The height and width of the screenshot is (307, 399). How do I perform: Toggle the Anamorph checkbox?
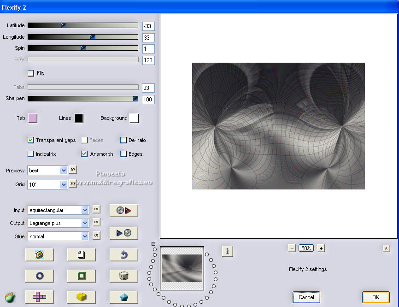coord(84,154)
